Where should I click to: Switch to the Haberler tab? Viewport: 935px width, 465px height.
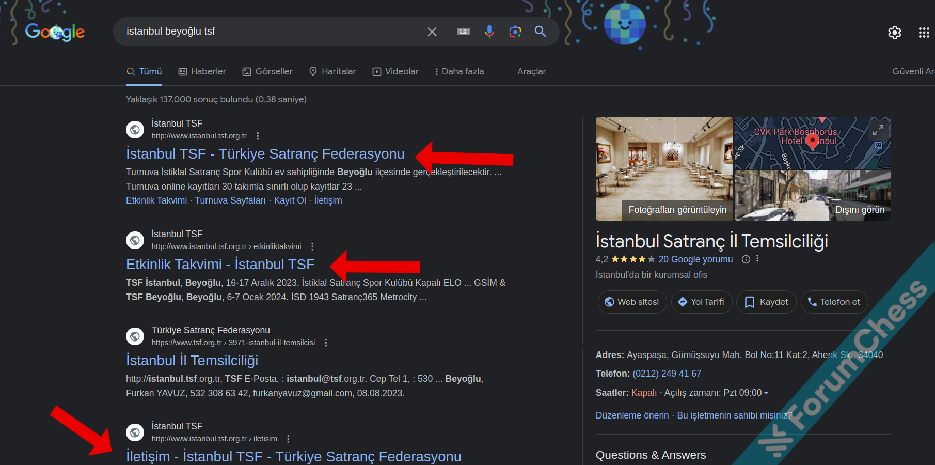tap(202, 71)
